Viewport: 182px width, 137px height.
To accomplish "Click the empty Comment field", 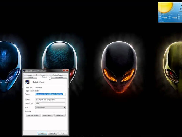I will 50,111.
